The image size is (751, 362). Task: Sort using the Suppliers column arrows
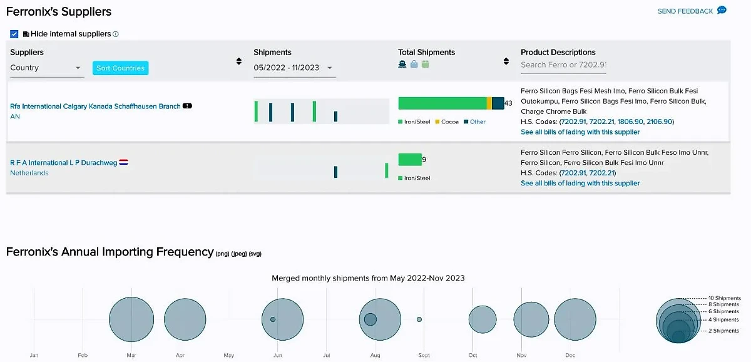click(x=238, y=61)
